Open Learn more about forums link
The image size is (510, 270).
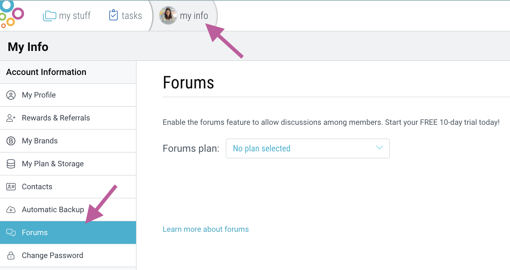[x=206, y=229]
